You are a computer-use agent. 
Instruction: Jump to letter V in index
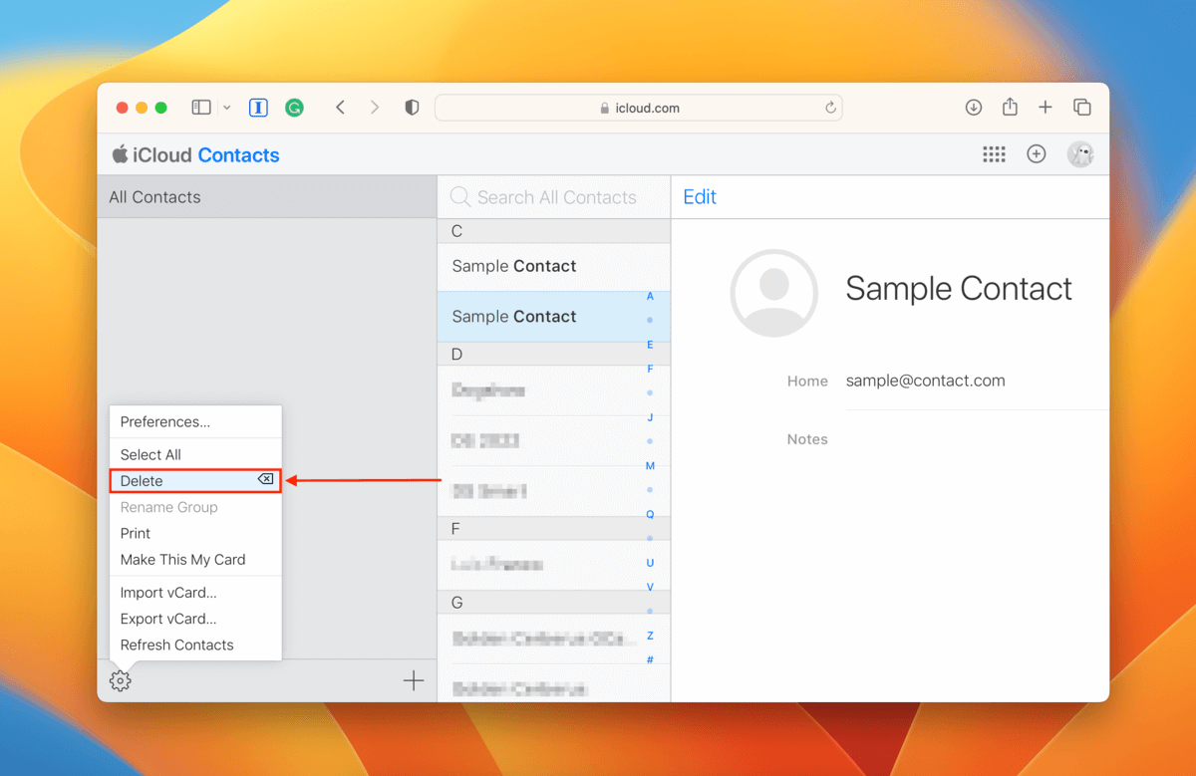[x=650, y=587]
